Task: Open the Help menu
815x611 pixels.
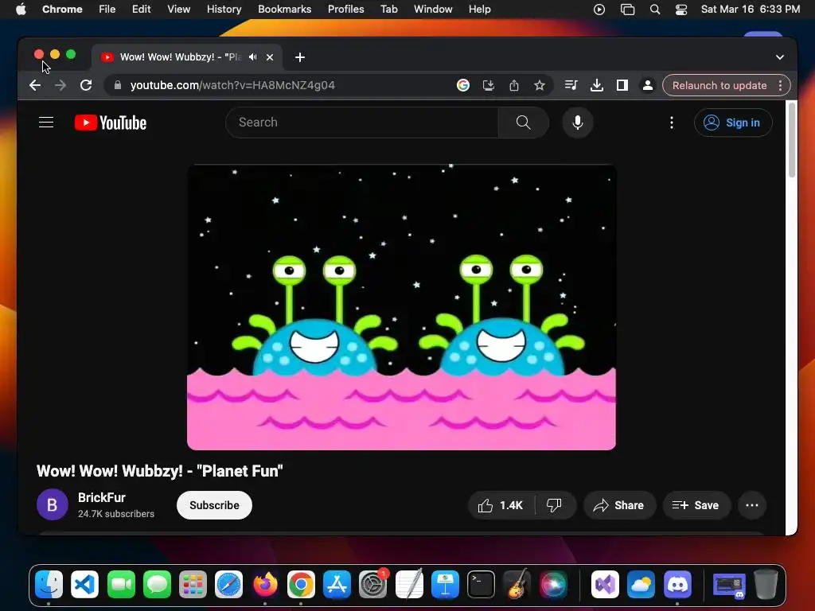Action: pos(480,10)
